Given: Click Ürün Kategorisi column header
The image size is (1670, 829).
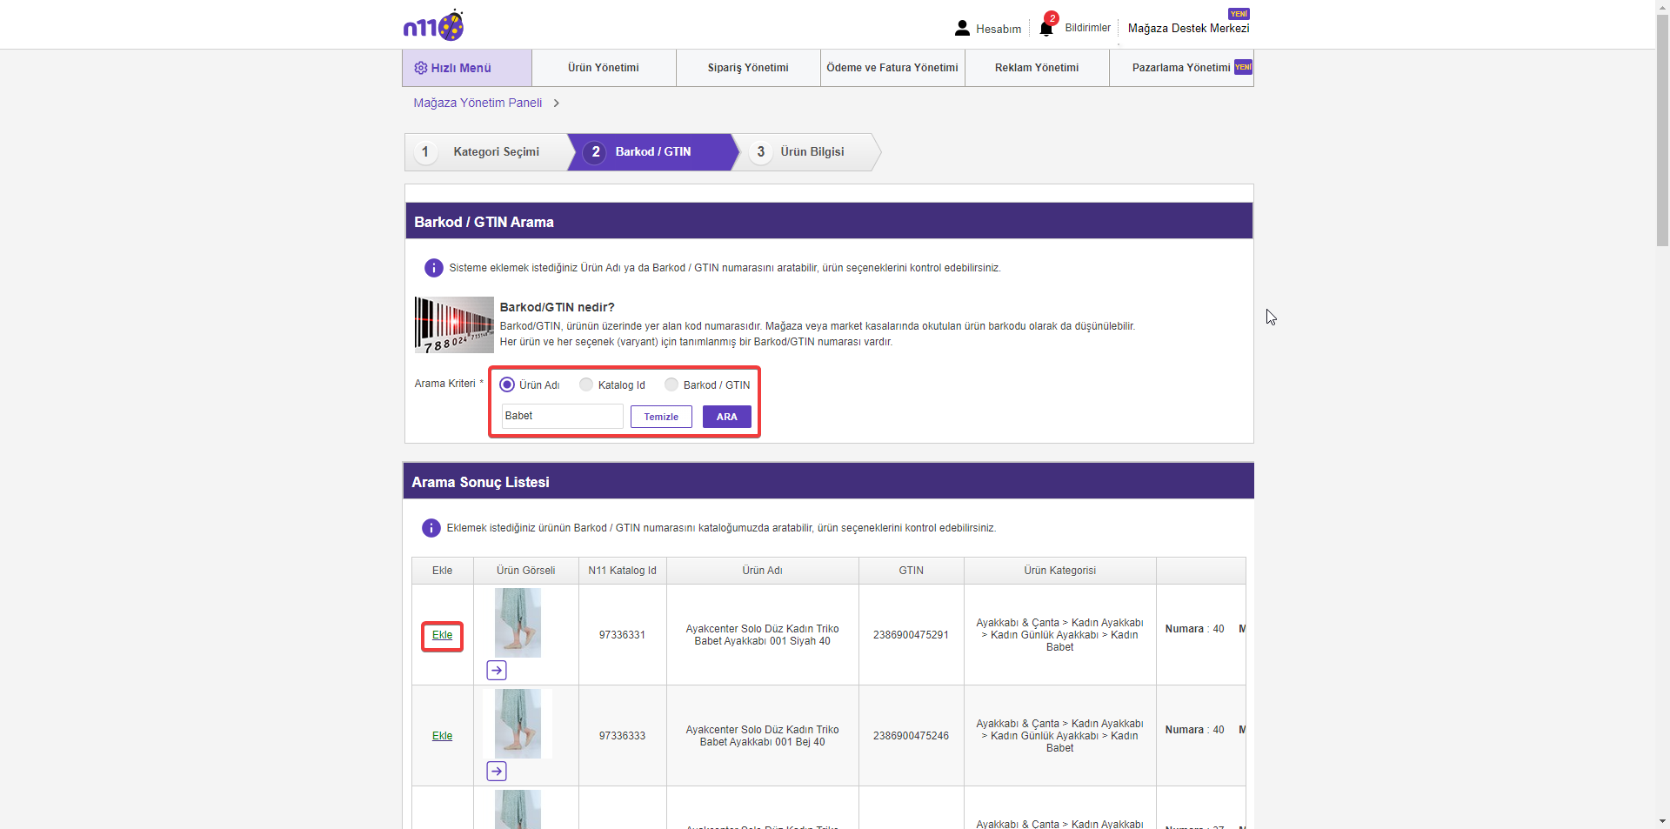Looking at the screenshot, I should pos(1059,571).
